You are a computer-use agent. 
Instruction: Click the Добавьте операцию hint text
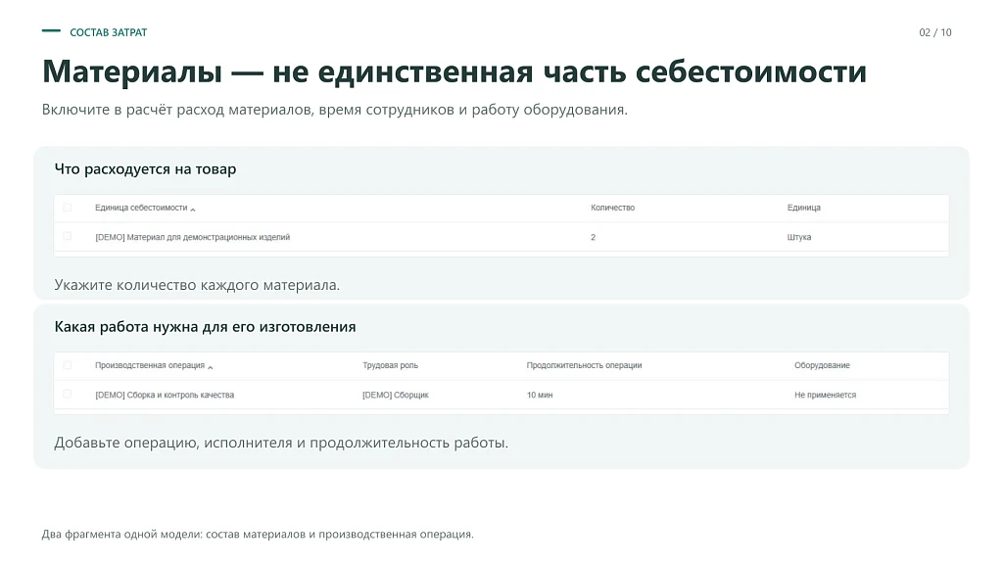click(281, 443)
